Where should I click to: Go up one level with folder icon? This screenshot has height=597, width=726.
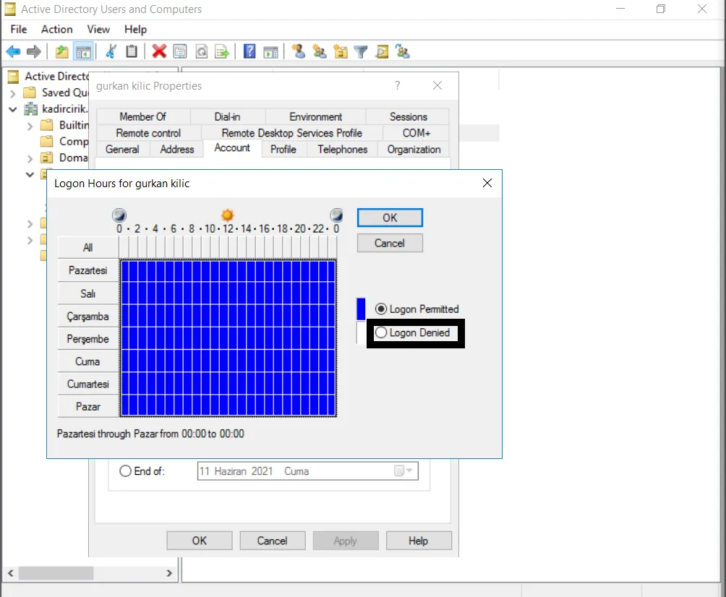tap(62, 51)
